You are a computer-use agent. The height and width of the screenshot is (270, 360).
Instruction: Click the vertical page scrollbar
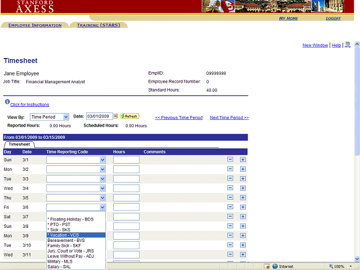pyautogui.click(x=357, y=141)
